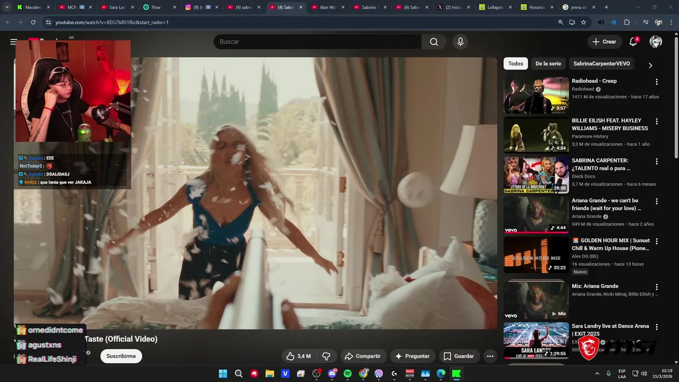Click Mix: Ariana Grande title
The height and width of the screenshot is (382, 679).
tap(595, 286)
